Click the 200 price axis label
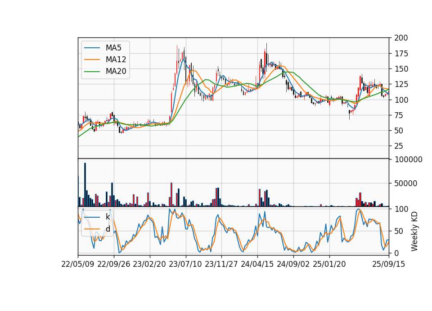This screenshot has height=311, width=432. 401,38
